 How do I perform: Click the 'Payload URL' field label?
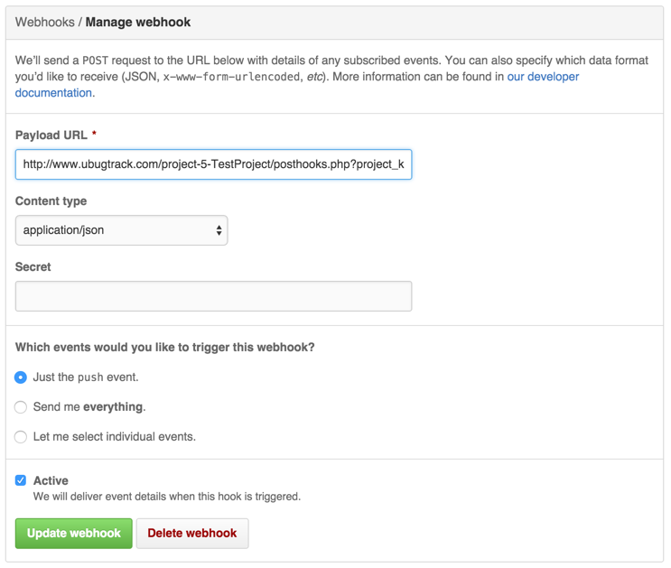(x=51, y=135)
